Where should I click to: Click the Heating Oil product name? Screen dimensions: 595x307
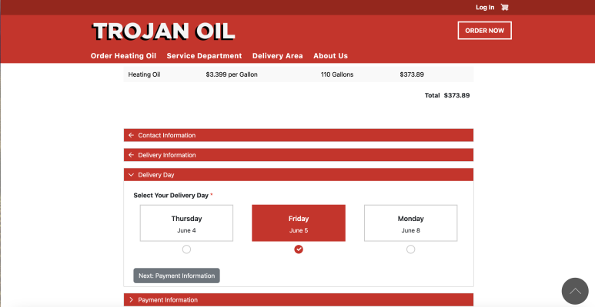tap(144, 74)
